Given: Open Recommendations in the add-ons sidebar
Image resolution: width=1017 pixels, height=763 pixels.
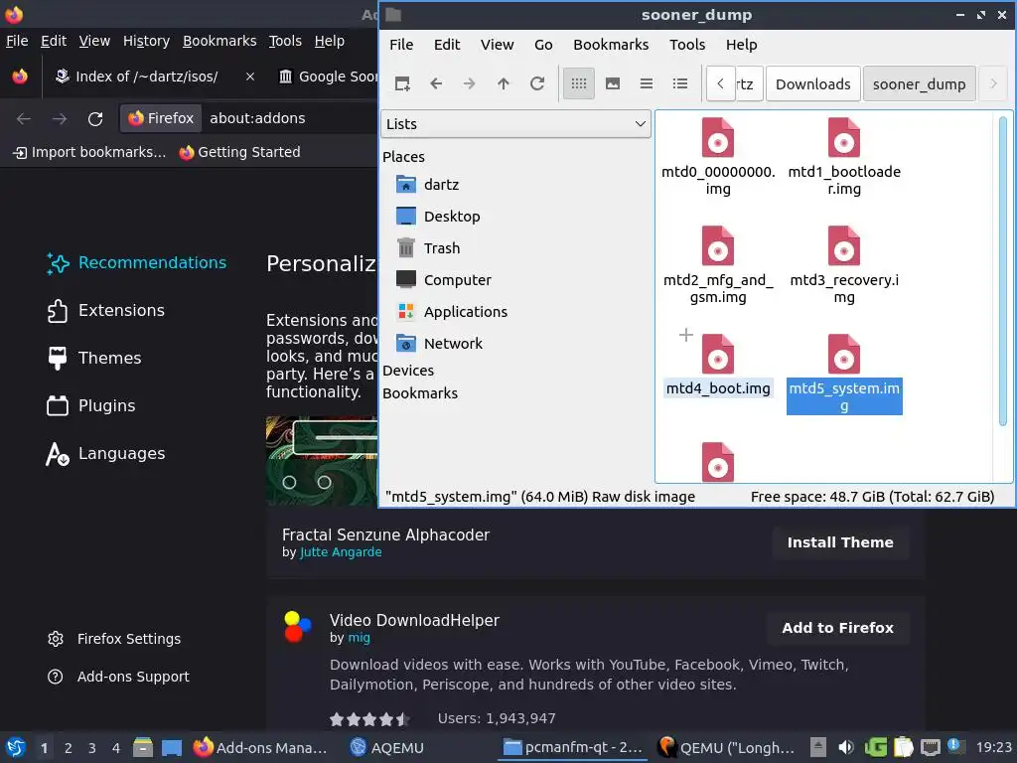Looking at the screenshot, I should coord(137,262).
